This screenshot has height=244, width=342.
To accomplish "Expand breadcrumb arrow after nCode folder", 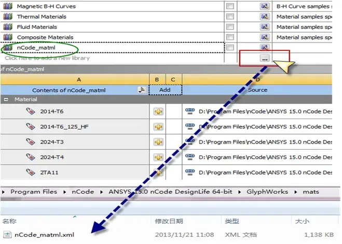I will (x=102, y=192).
